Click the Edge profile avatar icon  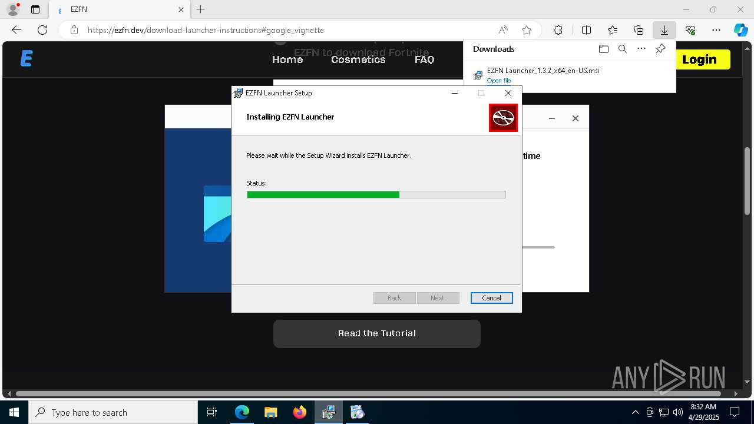tap(12, 9)
